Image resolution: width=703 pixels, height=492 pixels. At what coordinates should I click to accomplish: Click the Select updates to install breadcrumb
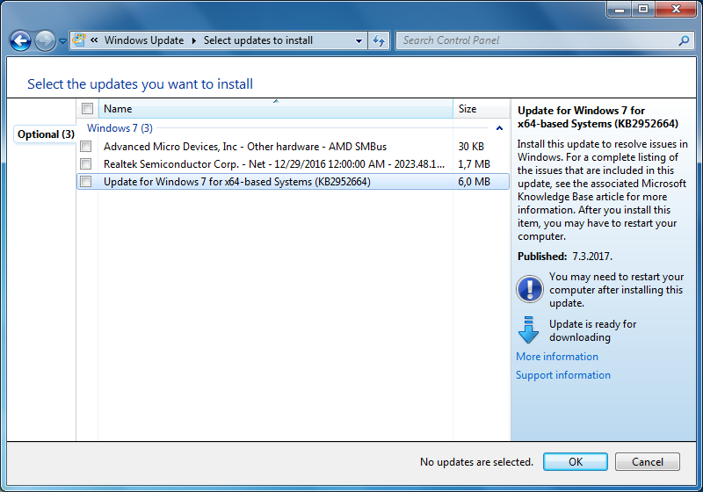pyautogui.click(x=258, y=40)
